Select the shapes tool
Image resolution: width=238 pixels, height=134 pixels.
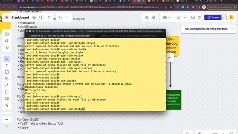tap(7, 79)
